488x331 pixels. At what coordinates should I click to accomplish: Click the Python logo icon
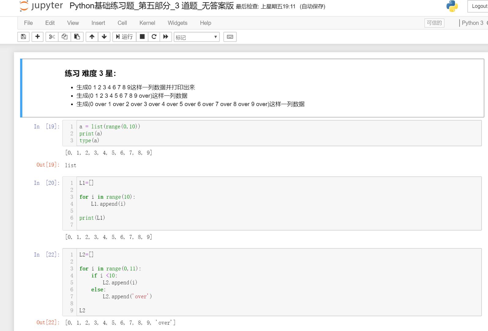click(x=452, y=6)
